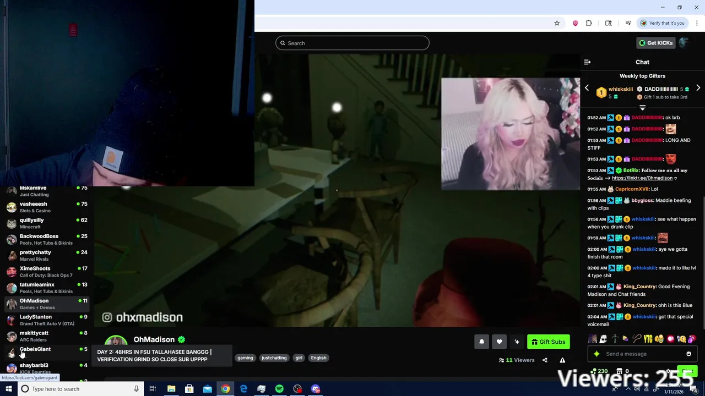Open Task View from taskbar
705x396 pixels.
153,389
